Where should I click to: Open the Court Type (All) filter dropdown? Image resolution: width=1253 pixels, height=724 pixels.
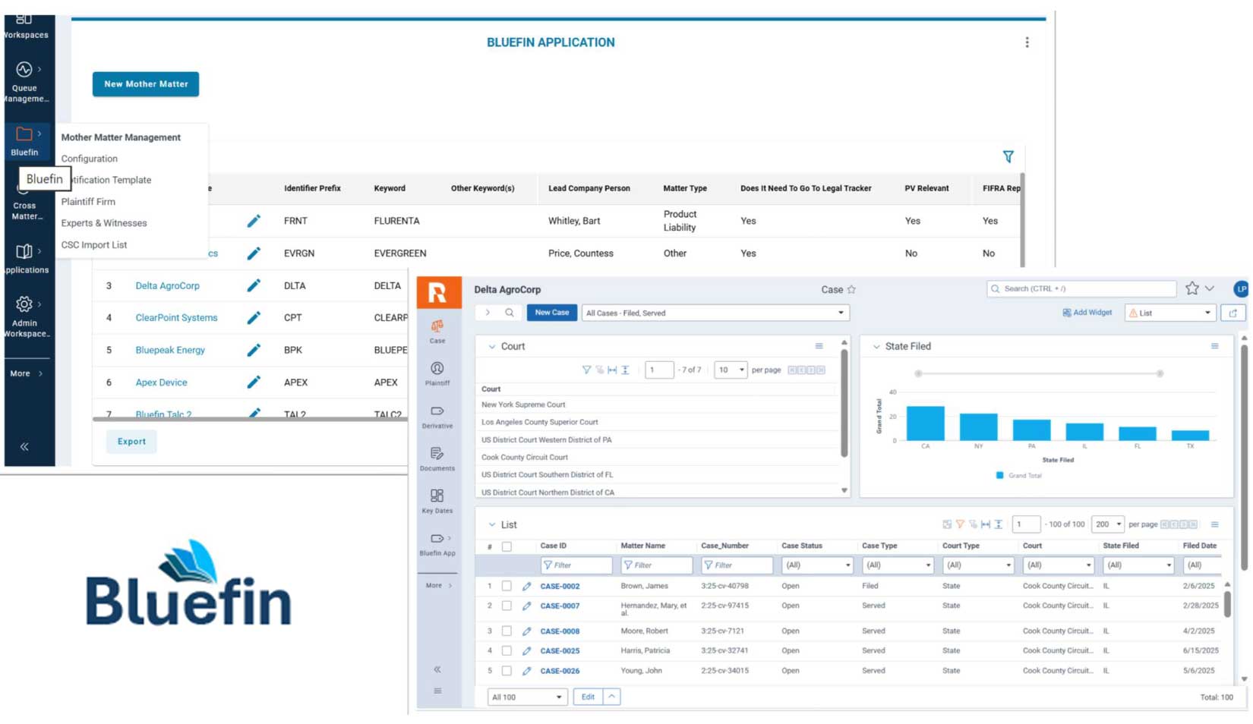point(977,565)
